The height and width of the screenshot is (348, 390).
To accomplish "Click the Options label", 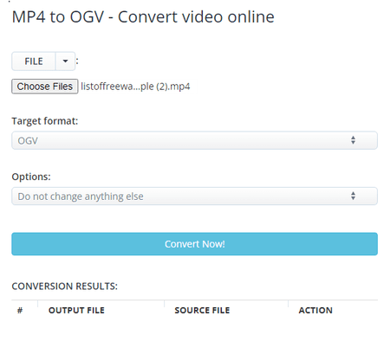I will 31,177.
